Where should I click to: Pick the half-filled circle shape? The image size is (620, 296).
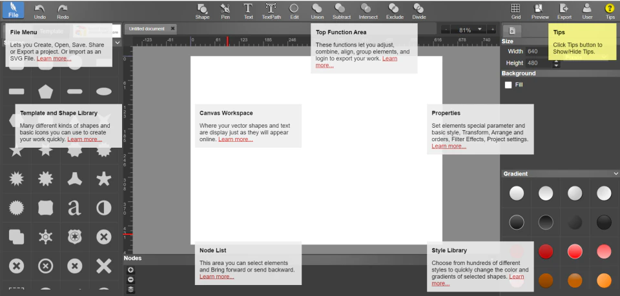(103, 208)
